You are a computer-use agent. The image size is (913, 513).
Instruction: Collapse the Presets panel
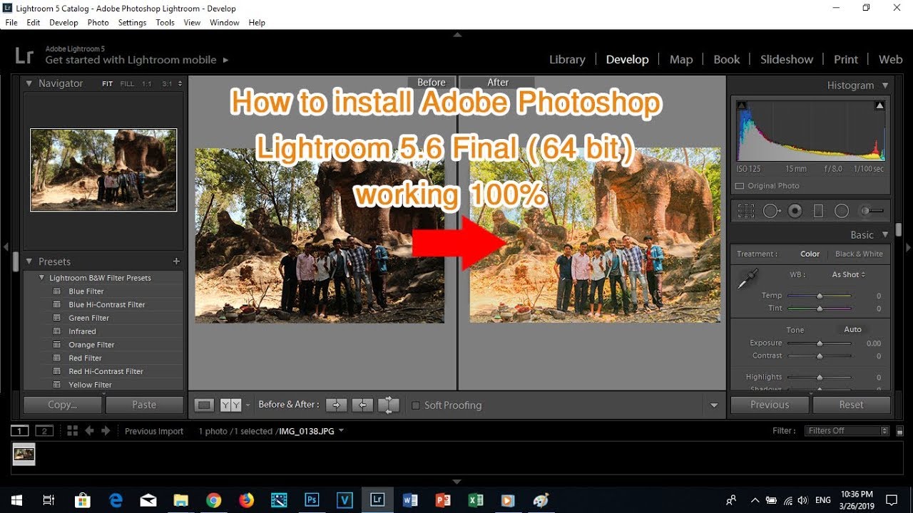(29, 261)
